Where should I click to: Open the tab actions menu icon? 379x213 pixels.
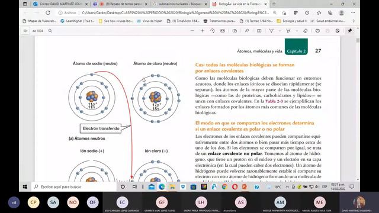(x=25, y=4)
